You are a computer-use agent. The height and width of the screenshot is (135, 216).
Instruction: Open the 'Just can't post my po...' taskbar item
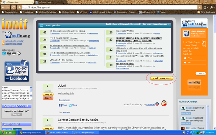pos(86,133)
